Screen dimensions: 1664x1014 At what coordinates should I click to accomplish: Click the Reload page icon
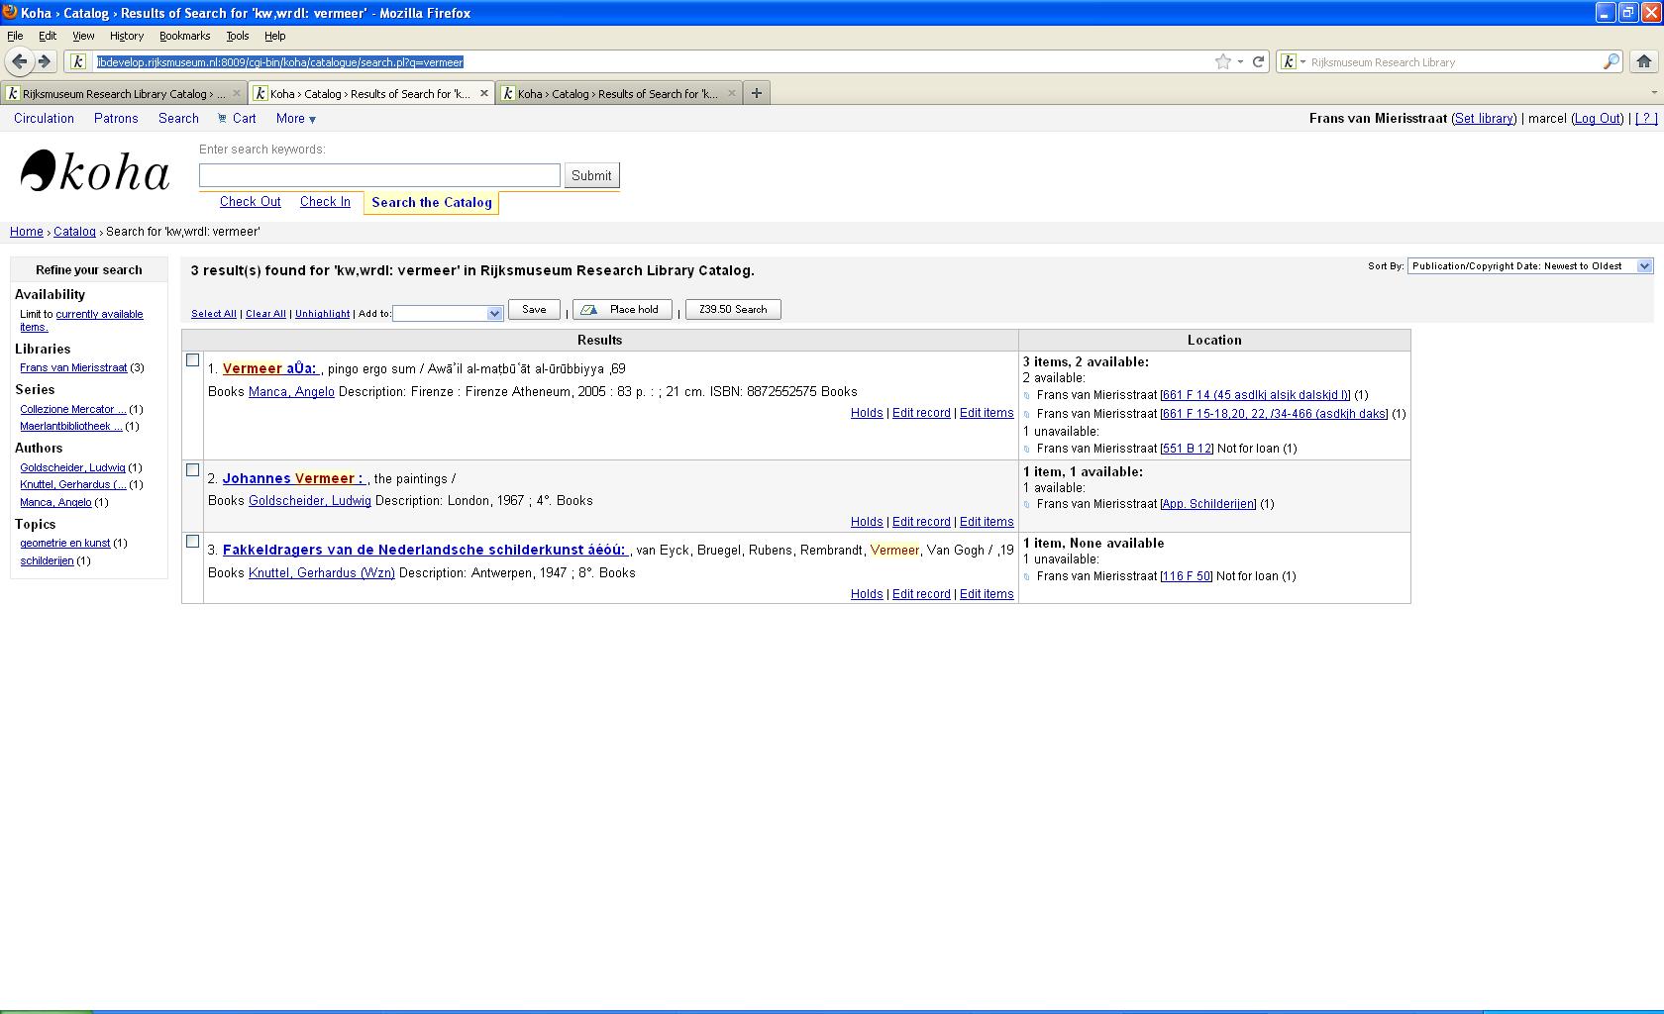pyautogui.click(x=1258, y=61)
